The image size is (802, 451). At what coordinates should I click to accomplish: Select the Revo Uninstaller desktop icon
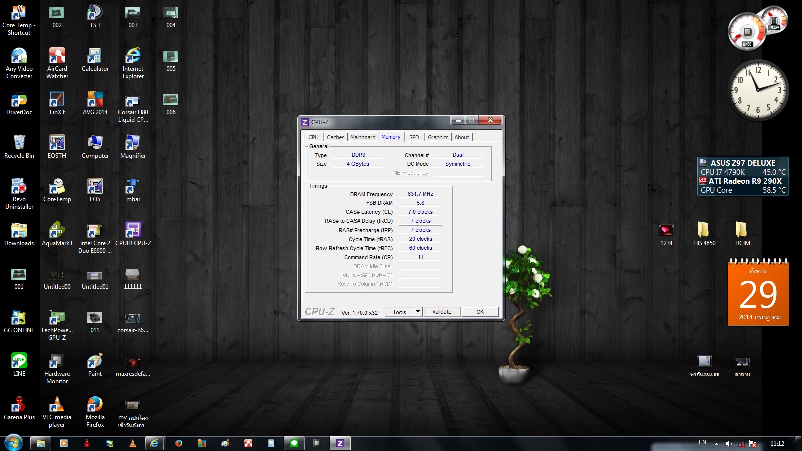tap(19, 194)
